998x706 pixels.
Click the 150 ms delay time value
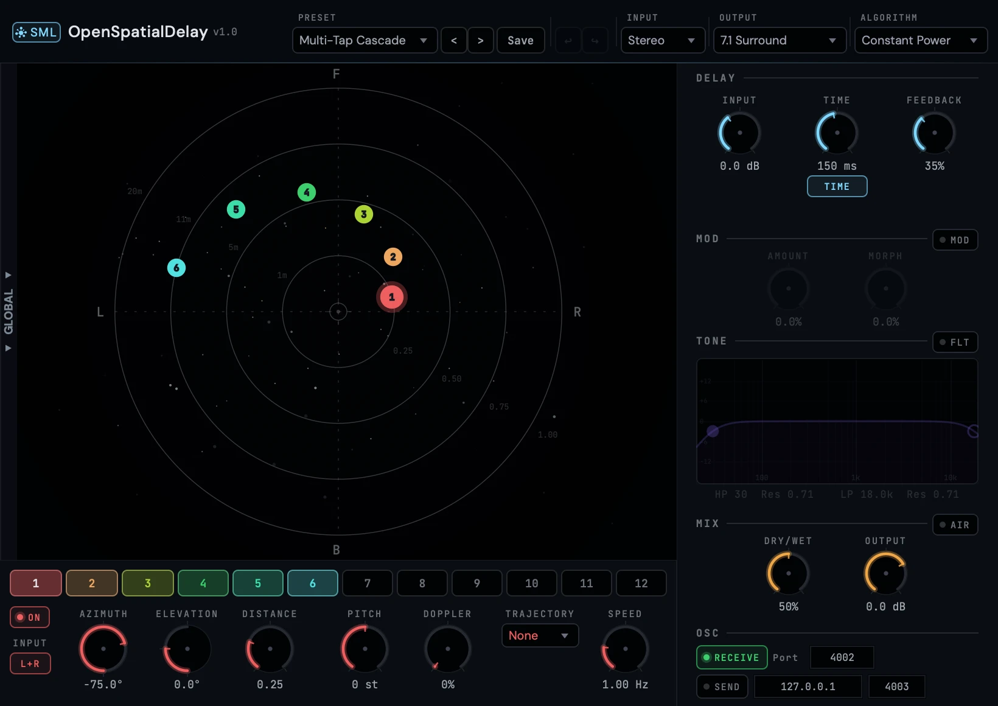pyautogui.click(x=837, y=166)
